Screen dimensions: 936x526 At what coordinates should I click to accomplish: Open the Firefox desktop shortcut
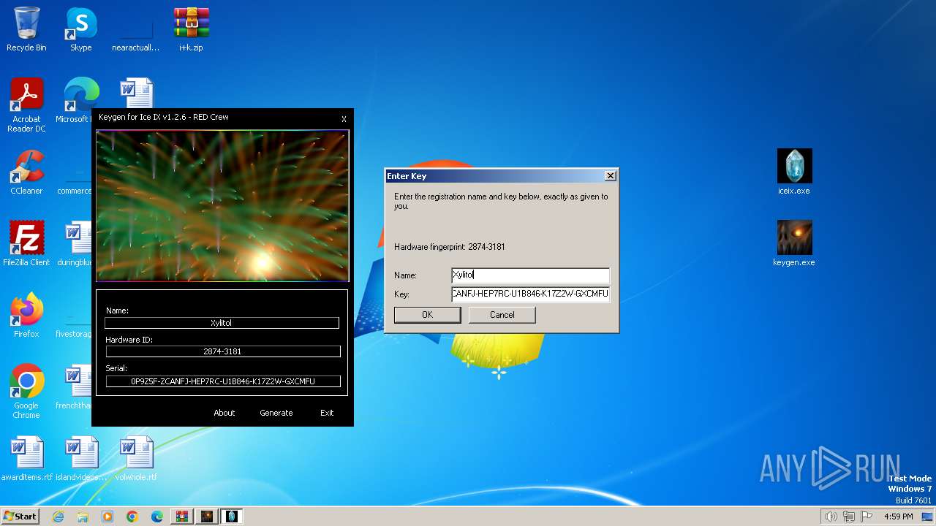26,316
